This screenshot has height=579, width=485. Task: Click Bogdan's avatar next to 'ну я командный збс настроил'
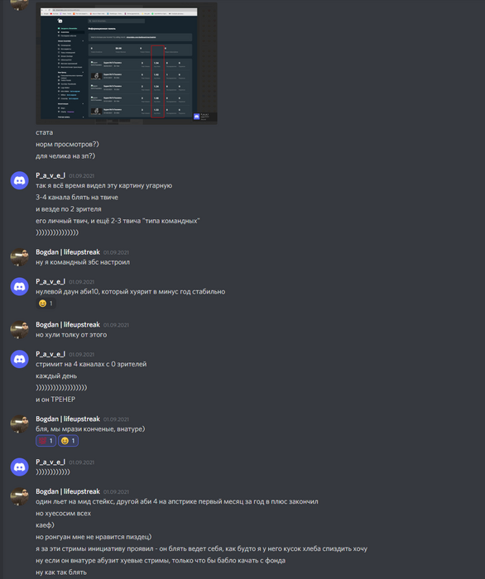point(20,257)
